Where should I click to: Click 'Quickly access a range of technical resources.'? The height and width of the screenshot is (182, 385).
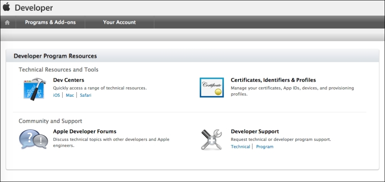click(100, 88)
